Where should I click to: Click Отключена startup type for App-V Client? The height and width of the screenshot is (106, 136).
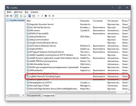coord(112,86)
